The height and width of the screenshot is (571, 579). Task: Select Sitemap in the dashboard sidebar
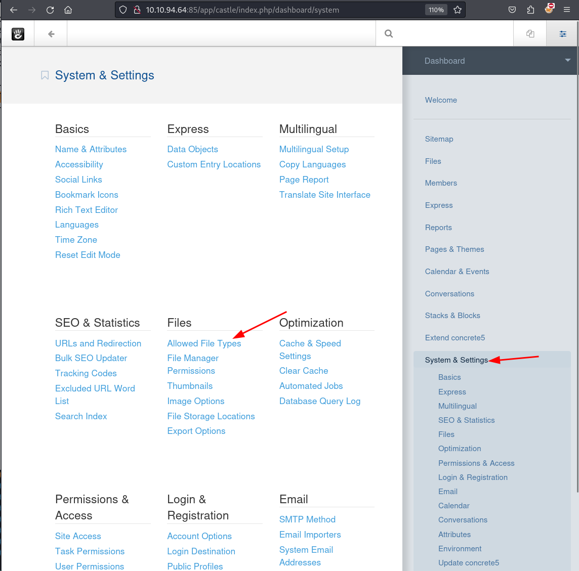click(x=439, y=139)
